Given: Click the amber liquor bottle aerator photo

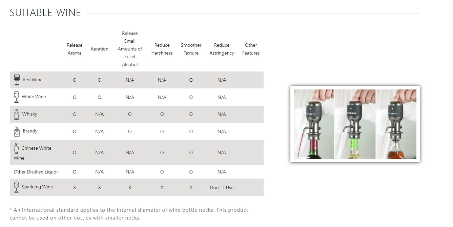Looking at the screenshot, I should click(396, 124).
